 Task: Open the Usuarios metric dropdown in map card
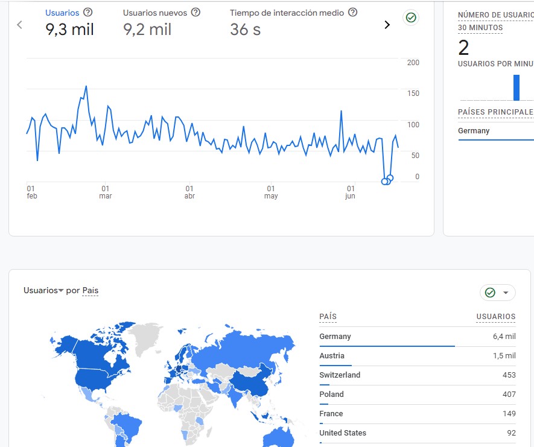pos(43,290)
